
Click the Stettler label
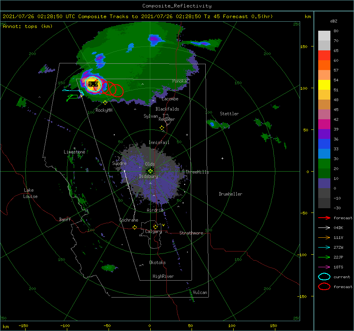[229, 114]
